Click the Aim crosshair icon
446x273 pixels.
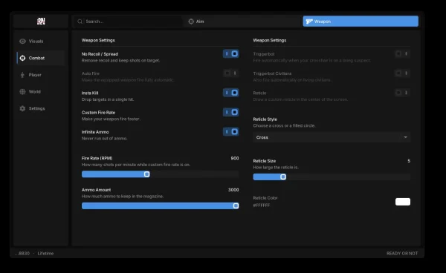click(191, 22)
